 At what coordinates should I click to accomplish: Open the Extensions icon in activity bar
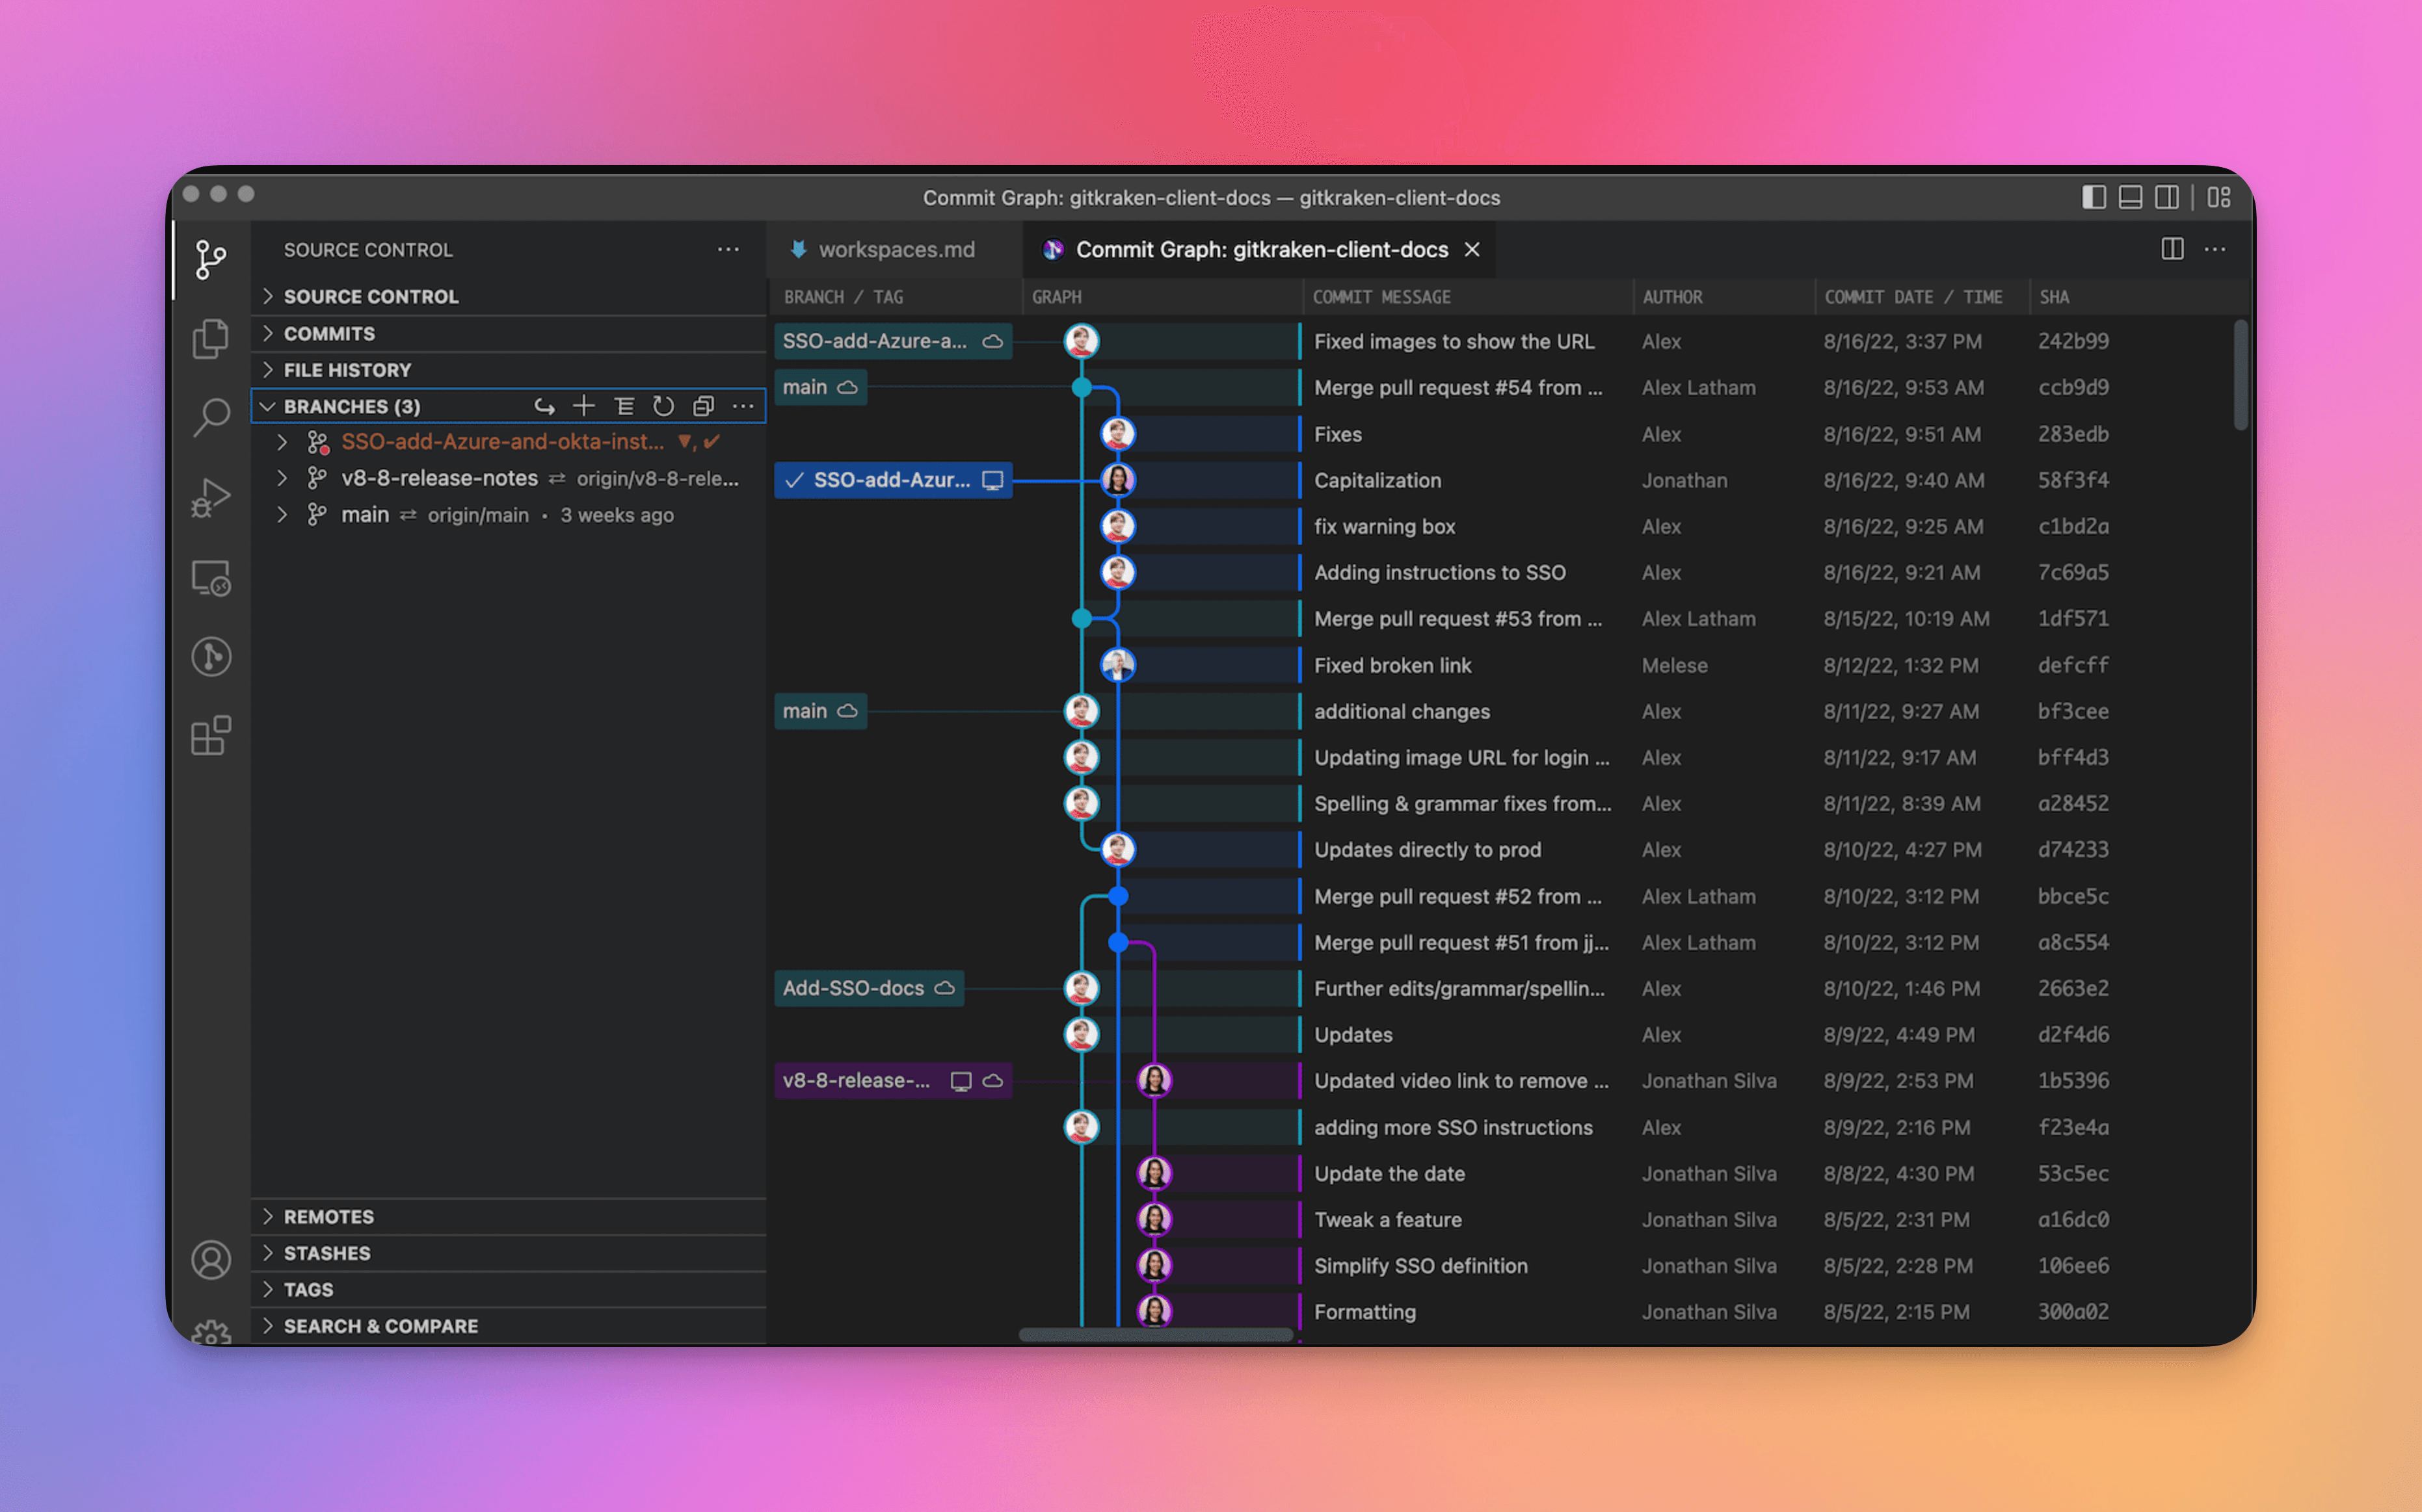pos(210,736)
